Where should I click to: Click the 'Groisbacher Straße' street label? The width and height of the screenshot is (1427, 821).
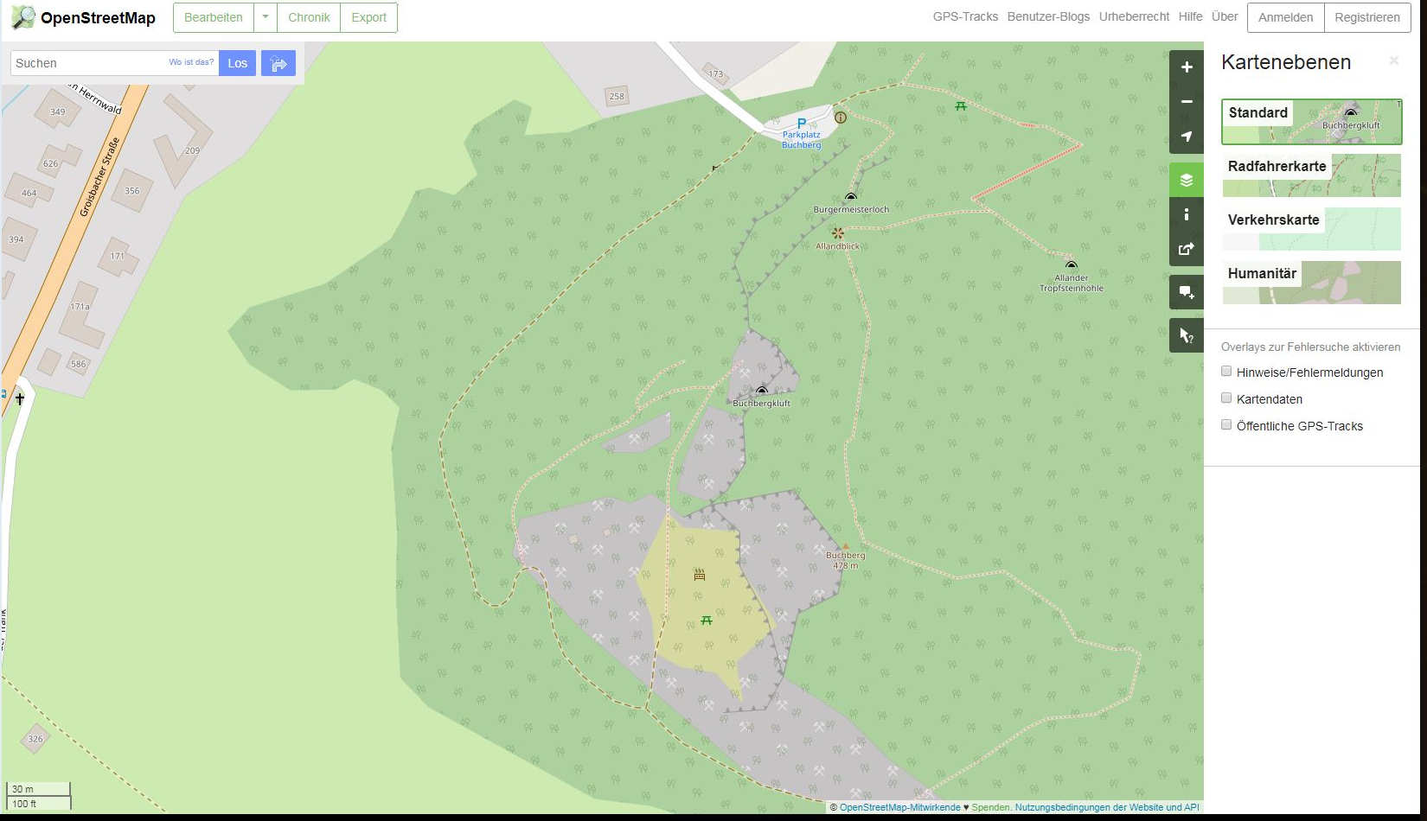pyautogui.click(x=99, y=176)
